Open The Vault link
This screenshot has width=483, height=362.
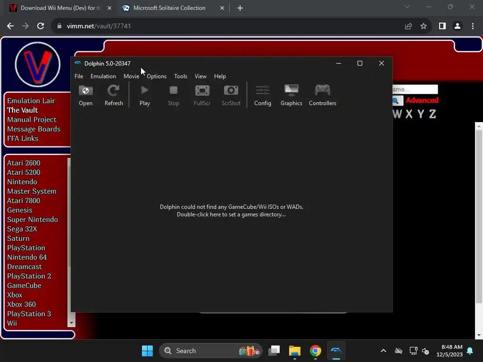(x=23, y=110)
